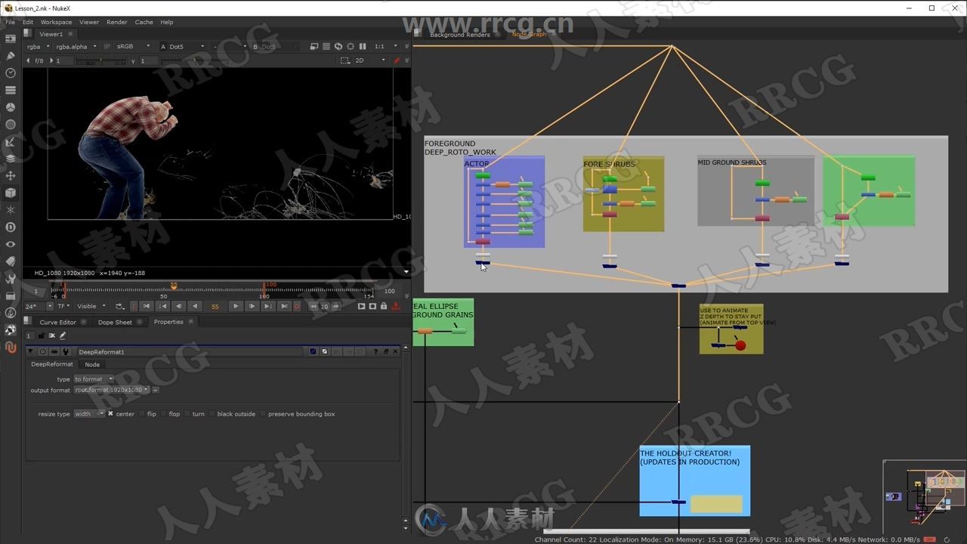Image resolution: width=967 pixels, height=544 pixels.
Task: Click the pencil icon in properties bar
Action: 63,335
